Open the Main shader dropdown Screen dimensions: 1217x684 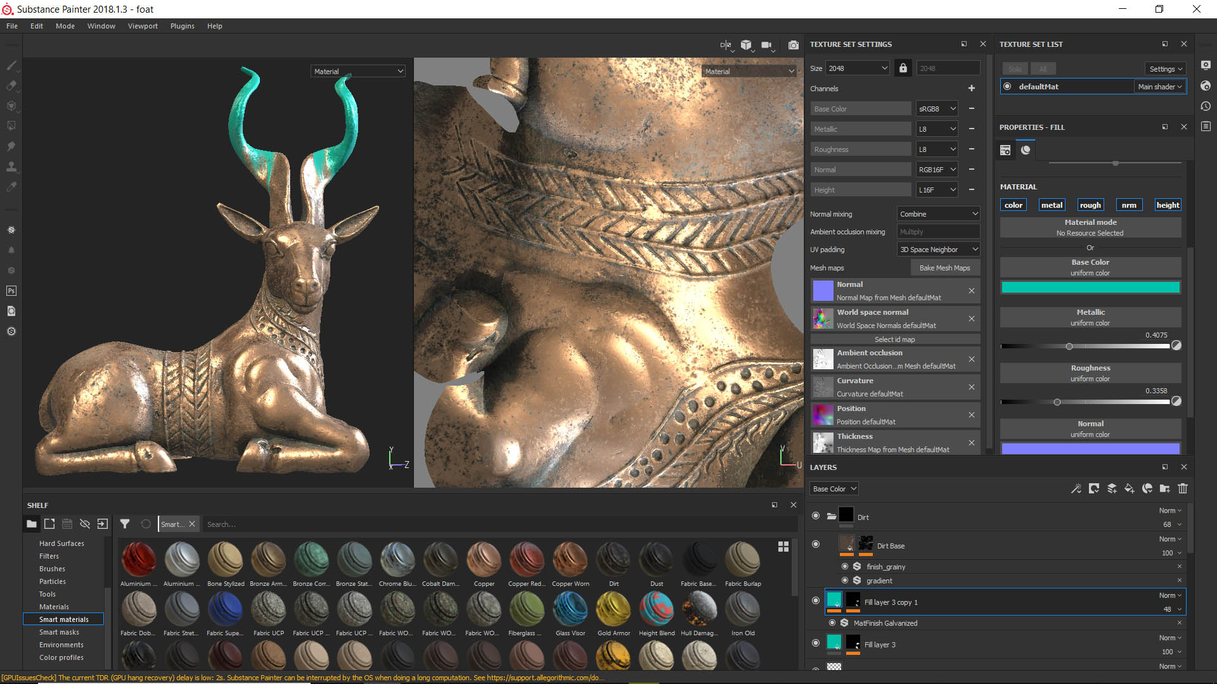tap(1159, 86)
